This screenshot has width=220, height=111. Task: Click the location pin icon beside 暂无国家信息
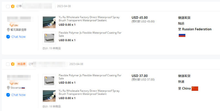8,30
